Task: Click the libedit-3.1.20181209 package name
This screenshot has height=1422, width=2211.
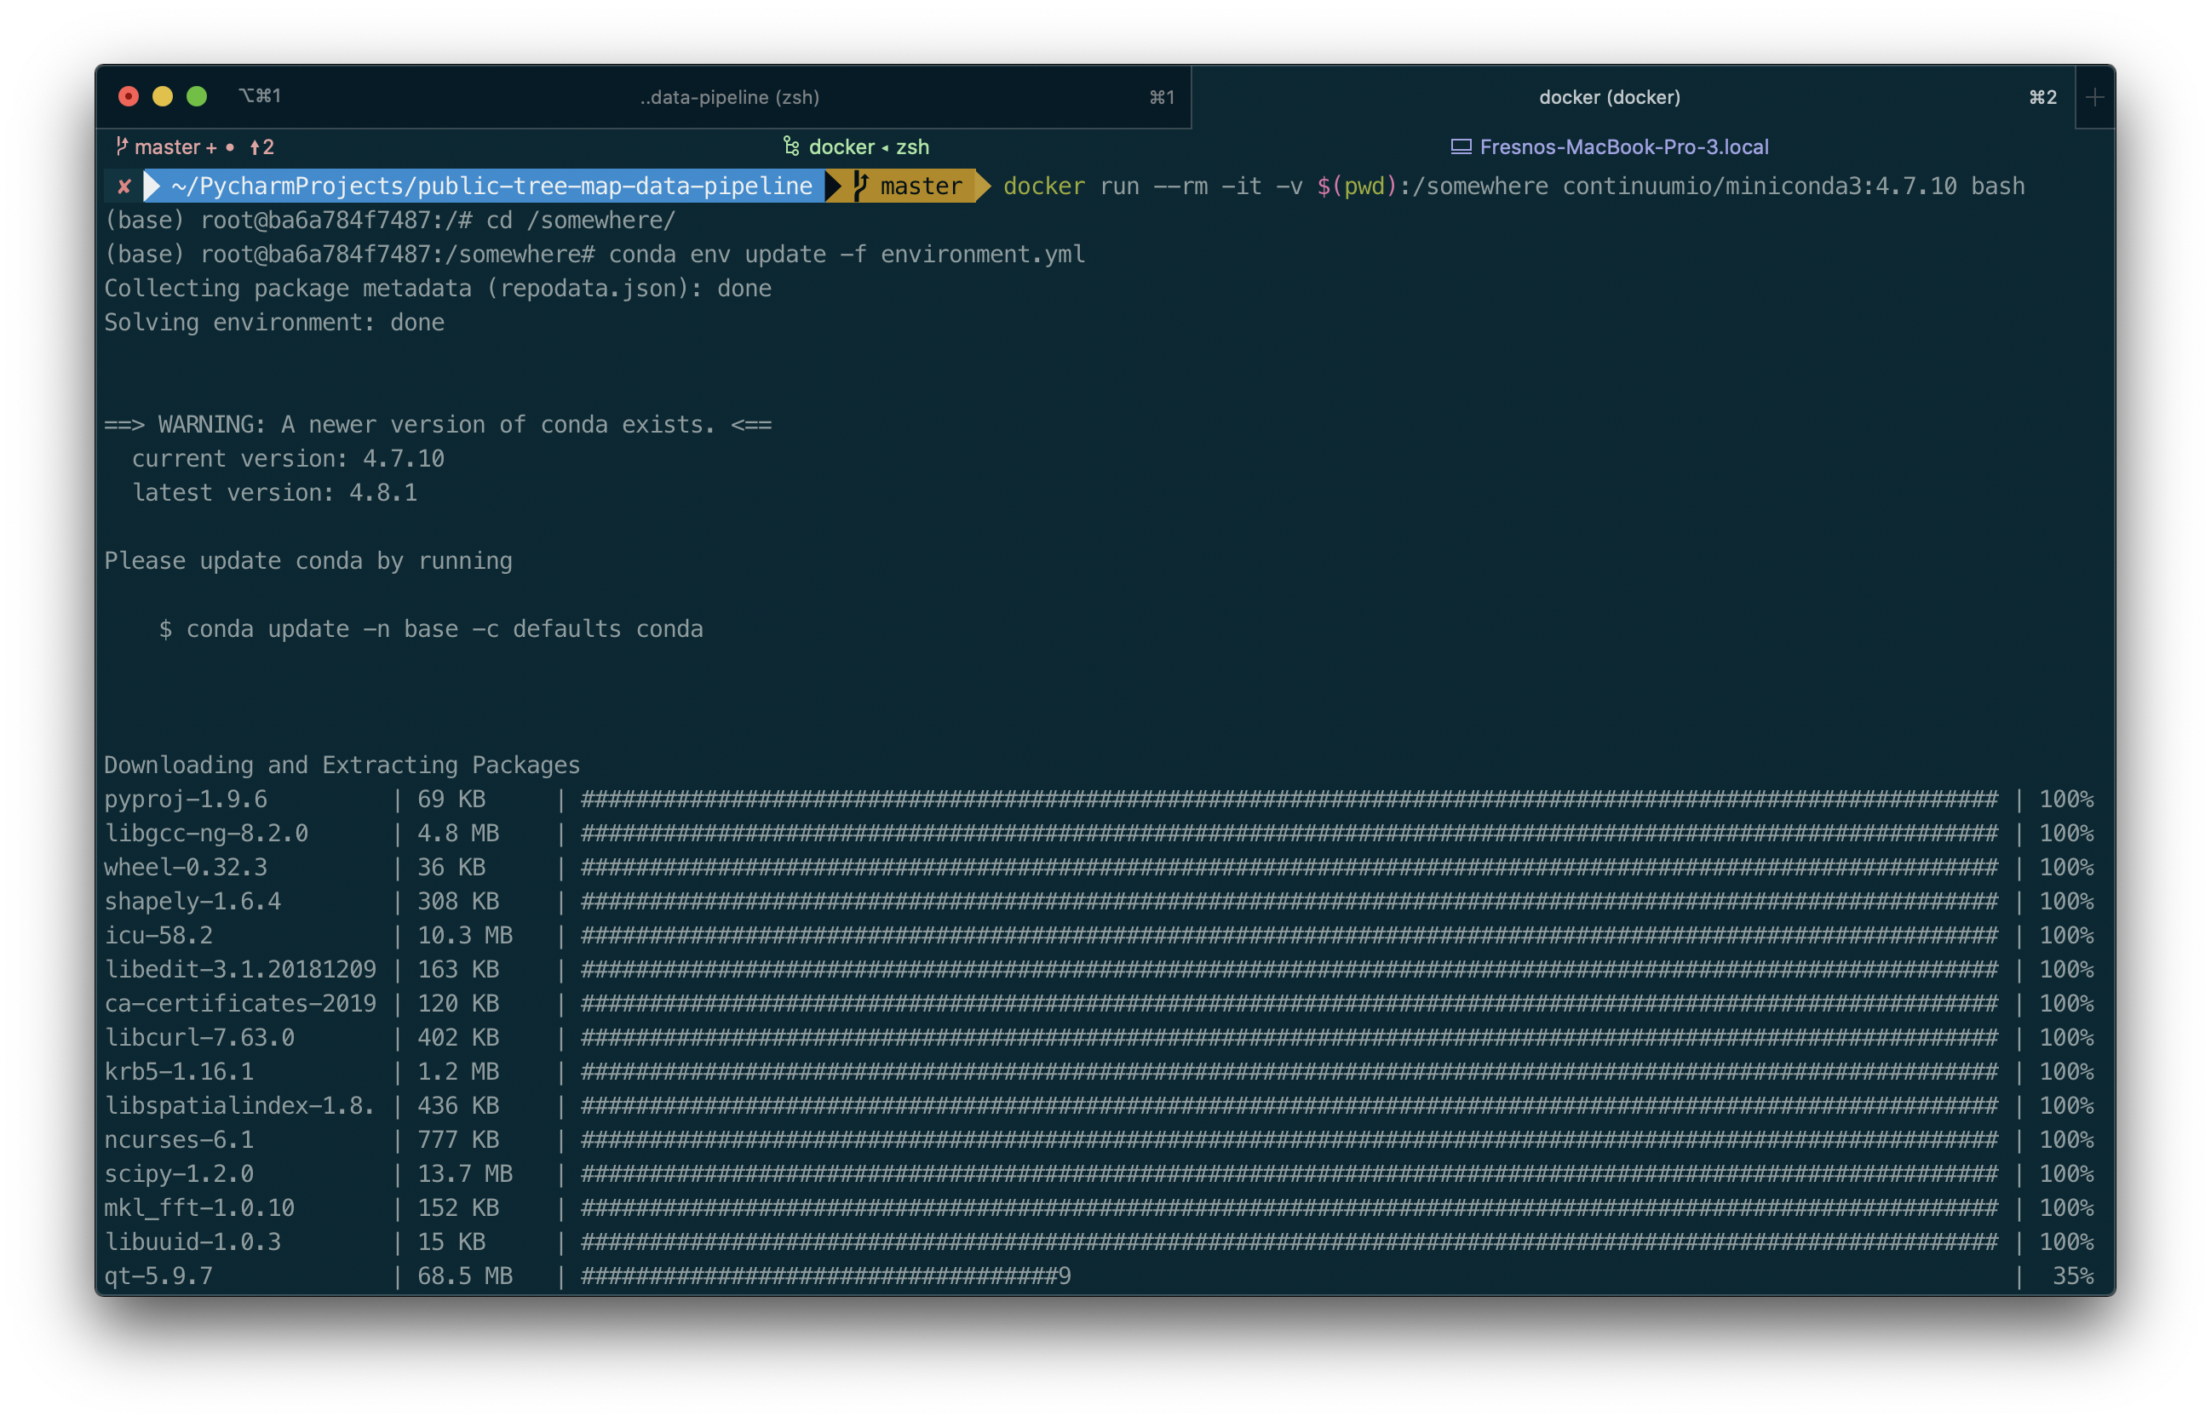Action: 240,970
